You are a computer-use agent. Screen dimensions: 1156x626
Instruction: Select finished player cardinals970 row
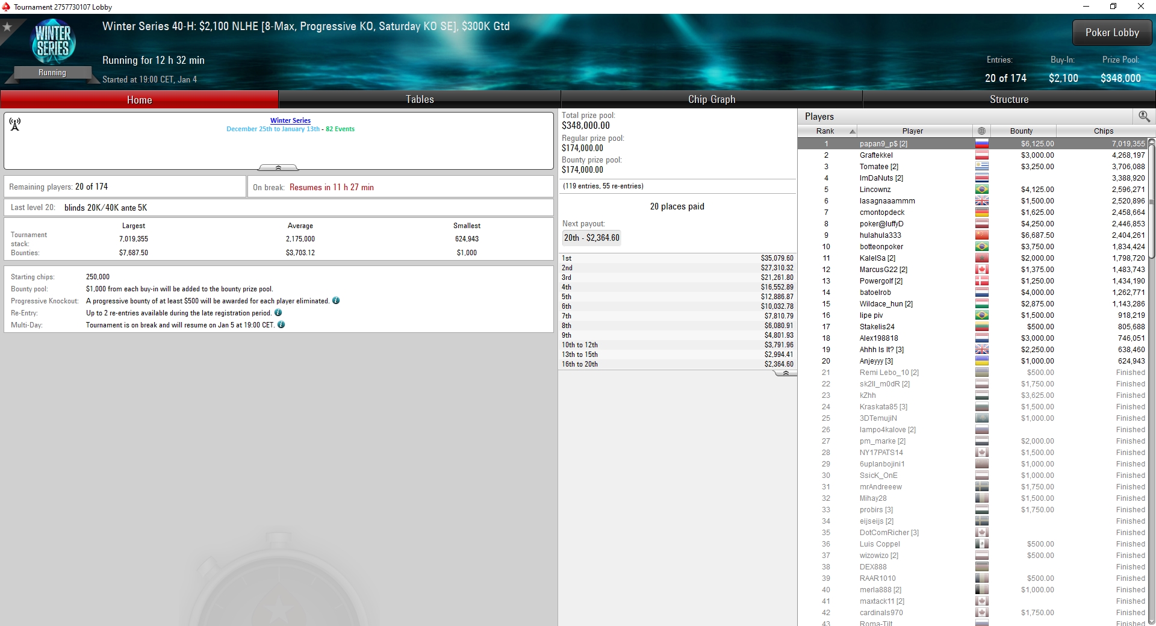pyautogui.click(x=973, y=613)
